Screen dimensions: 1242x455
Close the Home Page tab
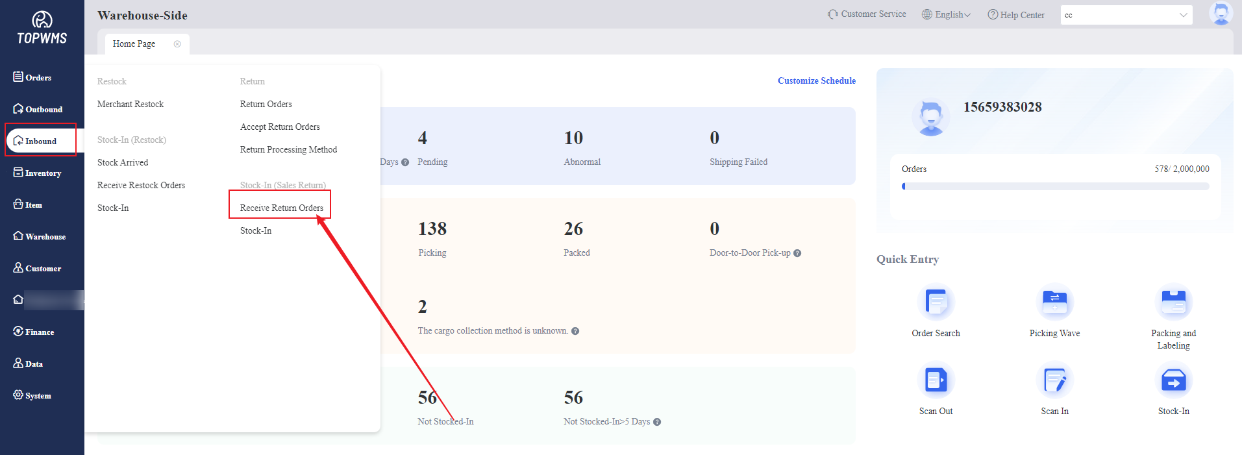177,44
